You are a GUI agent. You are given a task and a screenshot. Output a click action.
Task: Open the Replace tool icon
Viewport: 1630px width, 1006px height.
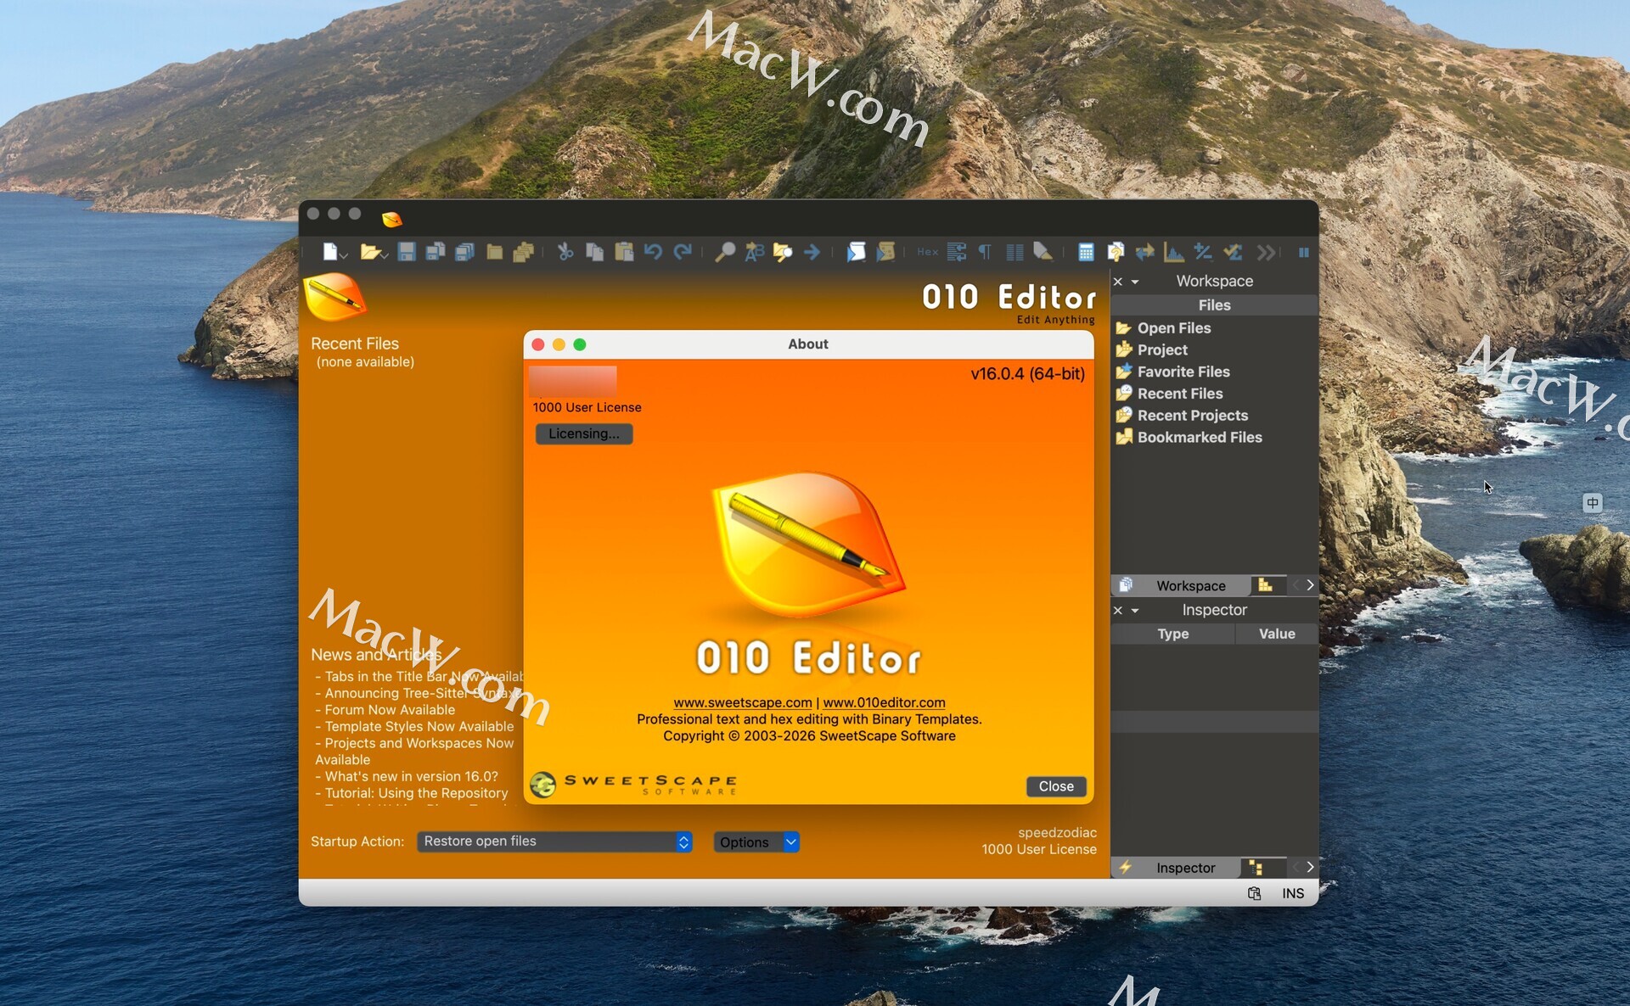[x=754, y=252]
